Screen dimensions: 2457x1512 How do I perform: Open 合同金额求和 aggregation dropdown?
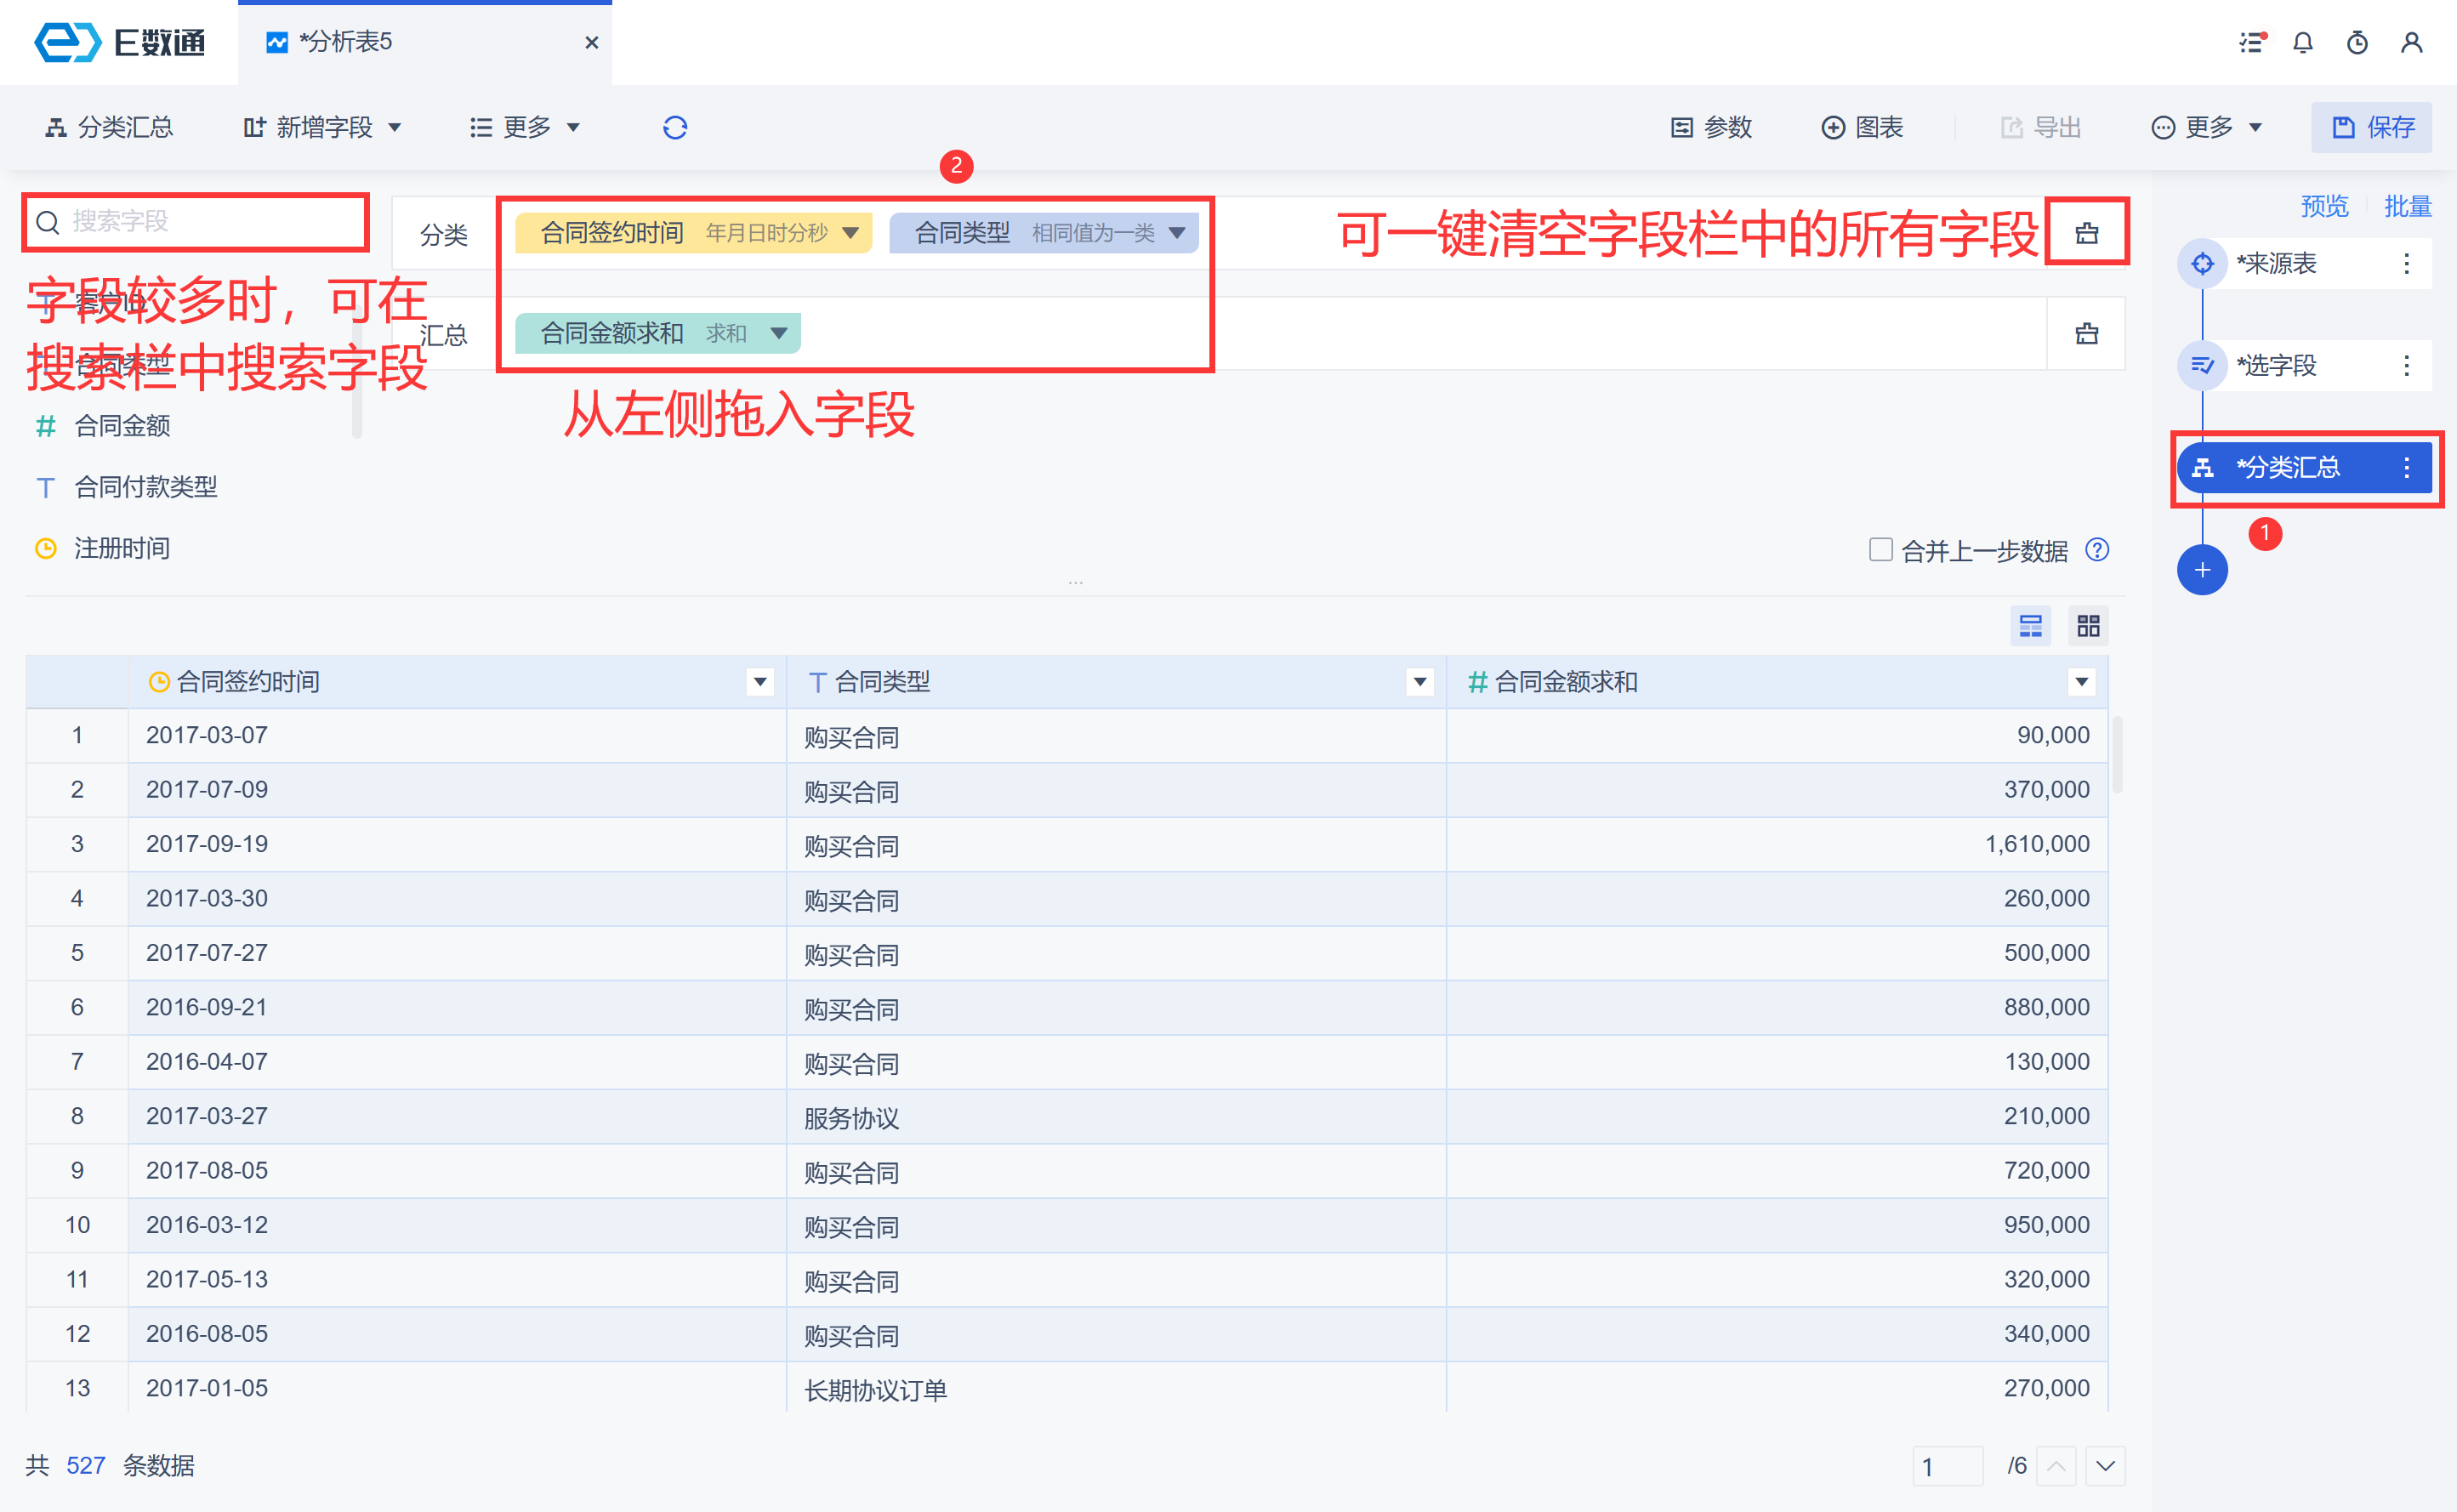[778, 333]
